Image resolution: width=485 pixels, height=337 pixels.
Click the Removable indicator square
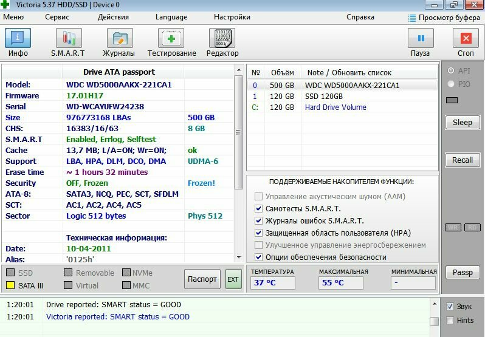tap(68, 273)
